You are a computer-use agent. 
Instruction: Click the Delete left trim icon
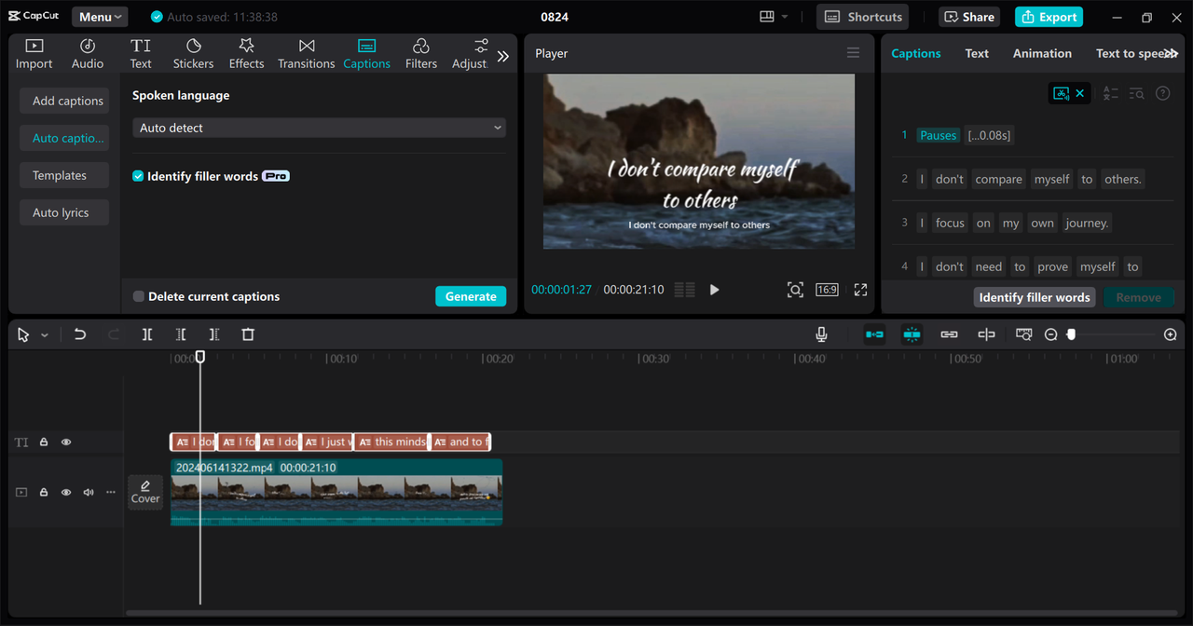coord(181,334)
